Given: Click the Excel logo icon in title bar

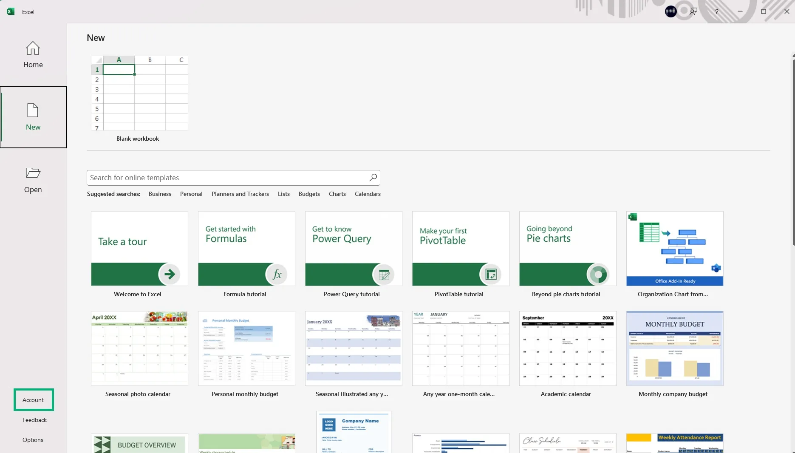Looking at the screenshot, I should tap(11, 11).
